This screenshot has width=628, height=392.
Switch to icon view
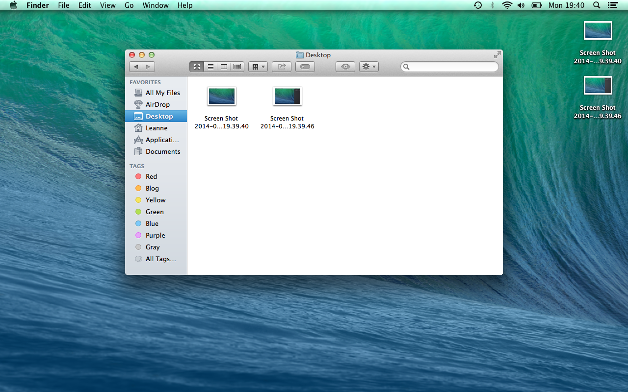(x=197, y=67)
